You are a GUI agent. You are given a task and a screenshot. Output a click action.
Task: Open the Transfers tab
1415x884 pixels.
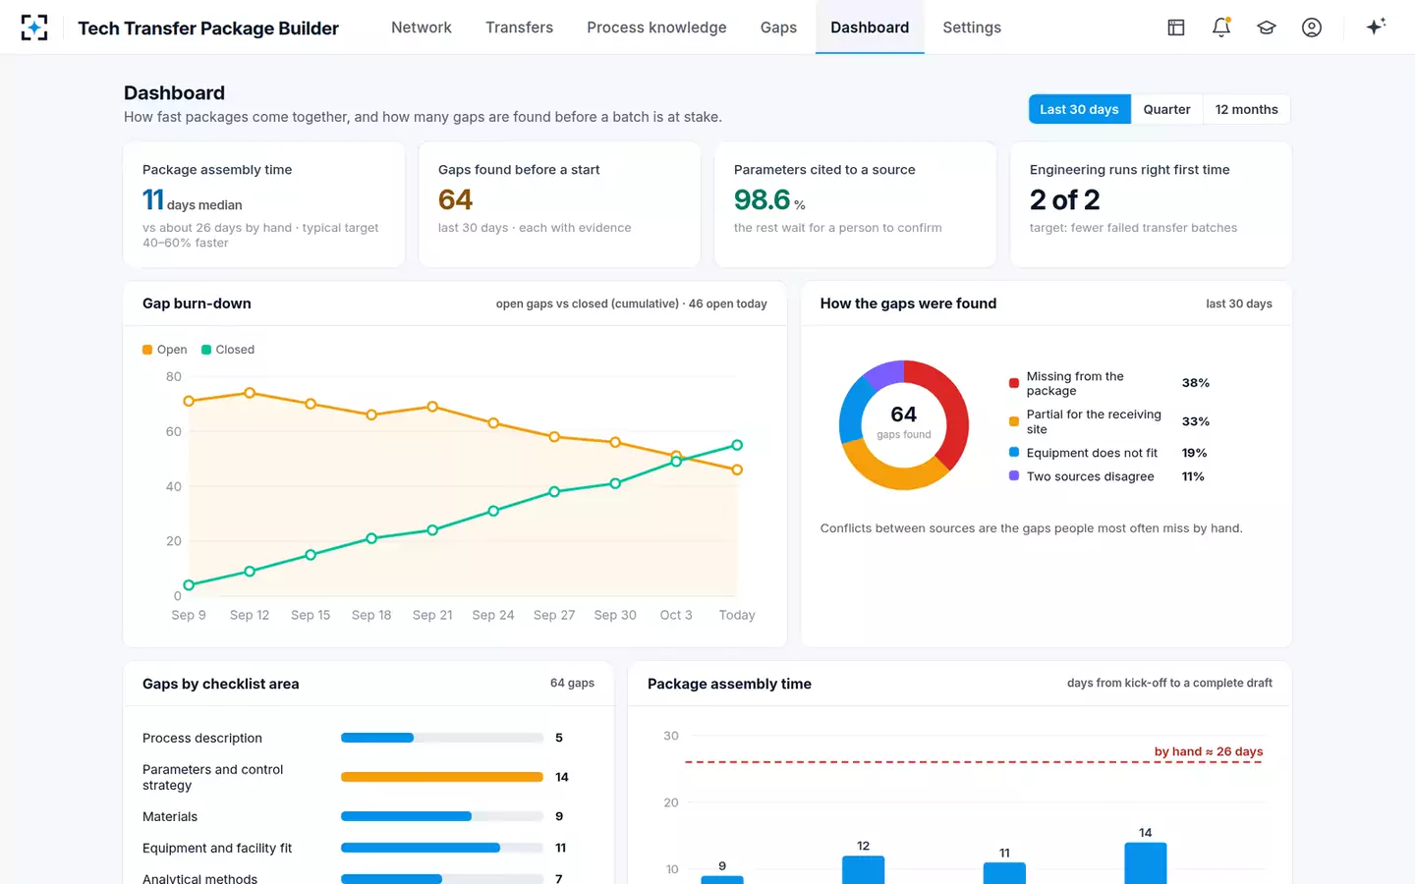[x=519, y=28]
